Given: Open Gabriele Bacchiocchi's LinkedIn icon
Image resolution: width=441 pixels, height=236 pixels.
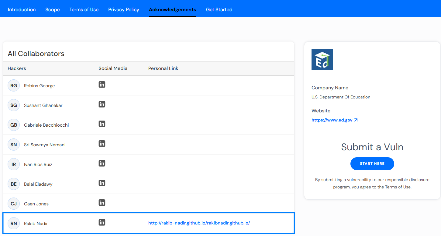Looking at the screenshot, I should [x=102, y=124].
